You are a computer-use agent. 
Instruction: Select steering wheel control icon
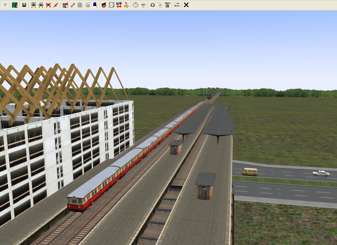tap(152, 5)
